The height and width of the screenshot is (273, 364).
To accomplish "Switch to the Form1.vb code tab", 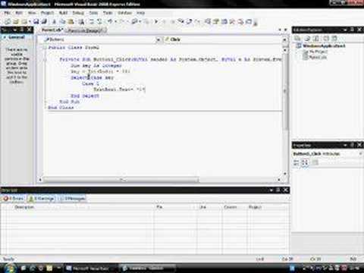I will click(52, 30).
